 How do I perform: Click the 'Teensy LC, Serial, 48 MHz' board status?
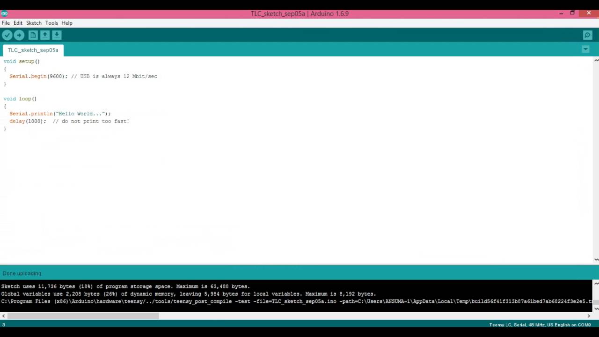click(x=540, y=325)
